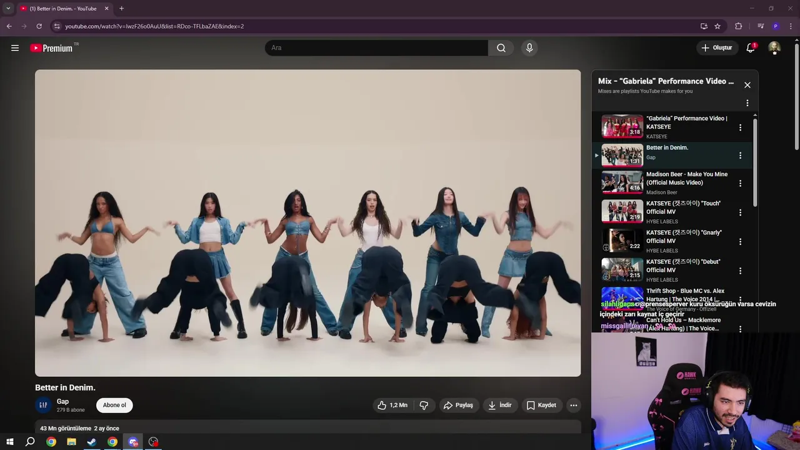Play Gabriela Performance Video thumbnail

622,126
